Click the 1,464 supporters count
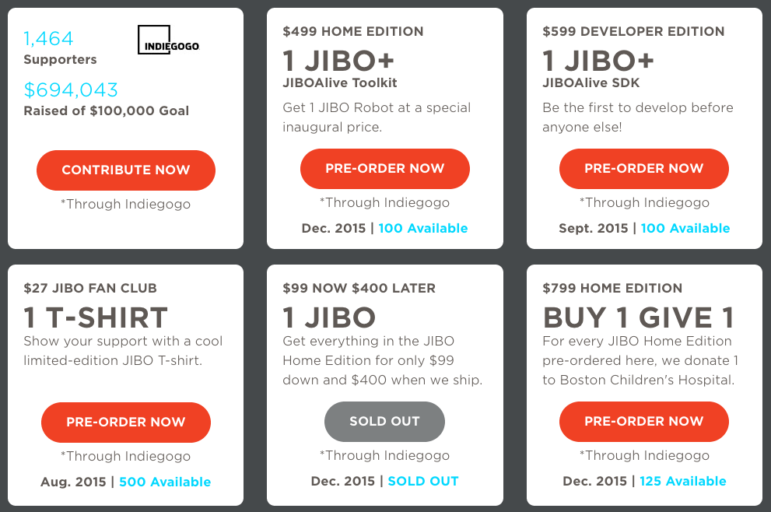Viewport: 771px width, 512px height. [49, 38]
